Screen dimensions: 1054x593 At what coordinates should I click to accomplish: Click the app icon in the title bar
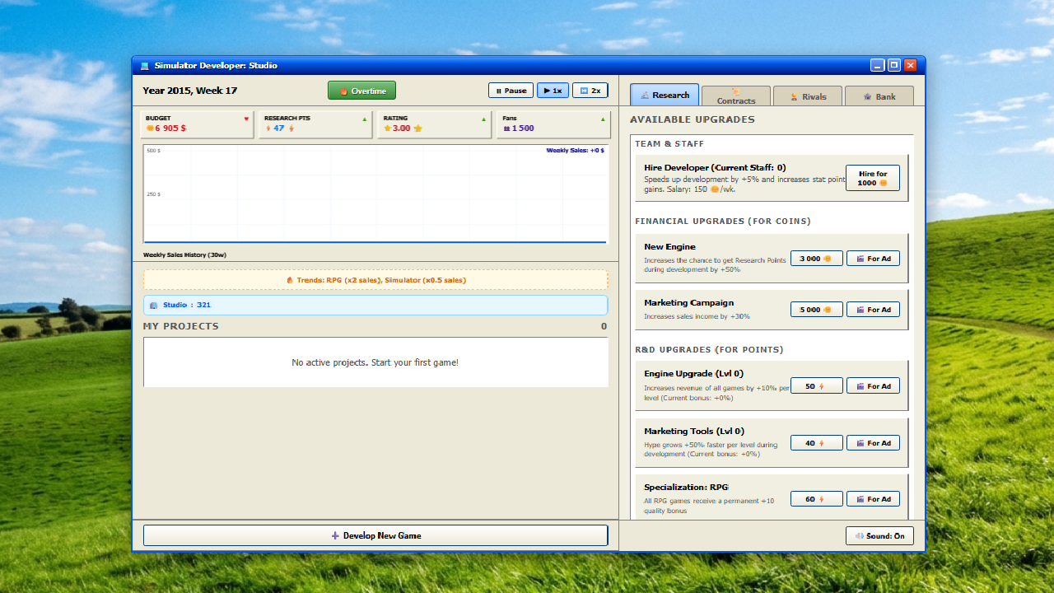[x=145, y=66]
